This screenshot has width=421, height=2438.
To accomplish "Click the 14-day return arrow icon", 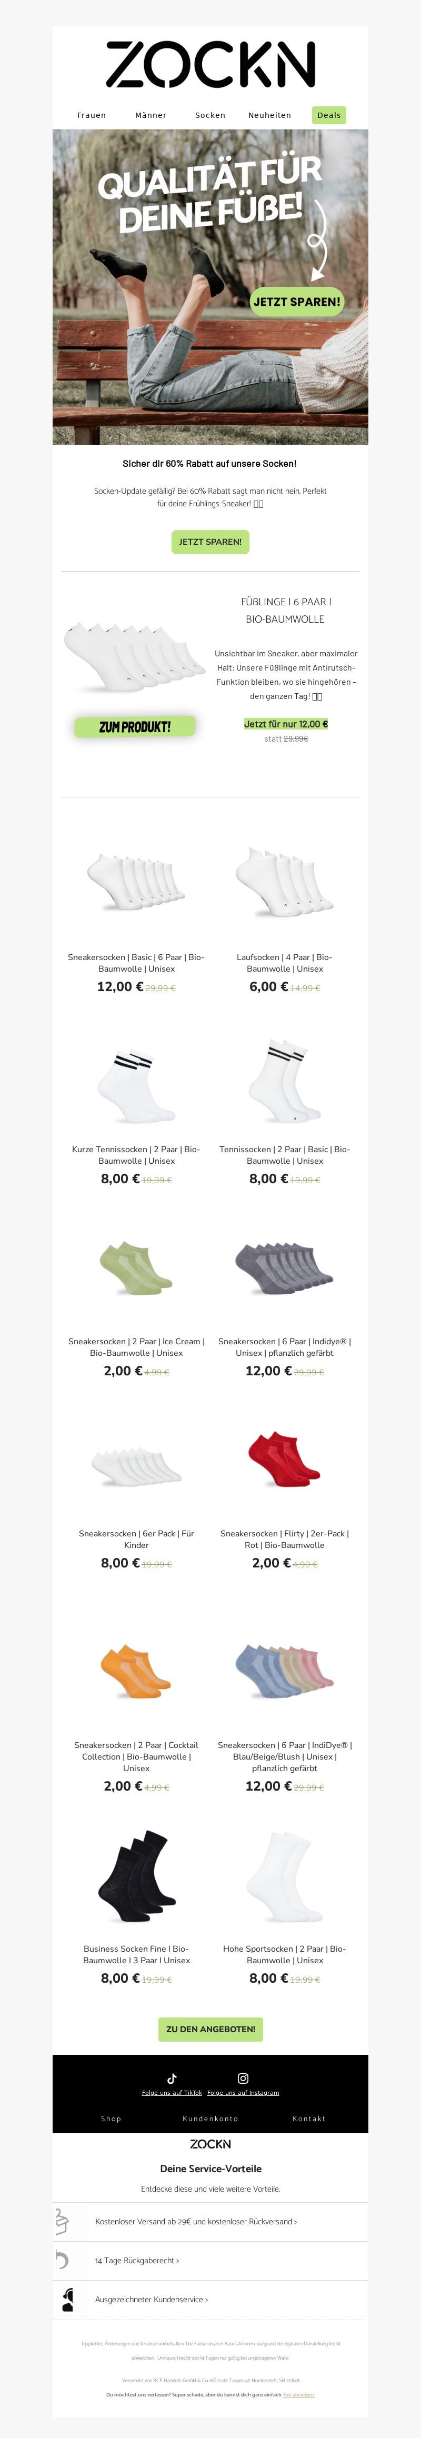I will click(62, 2260).
